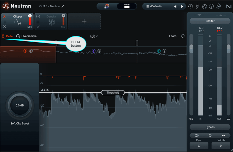
Task: Select the first crossover handle
Action: pos(56,43)
